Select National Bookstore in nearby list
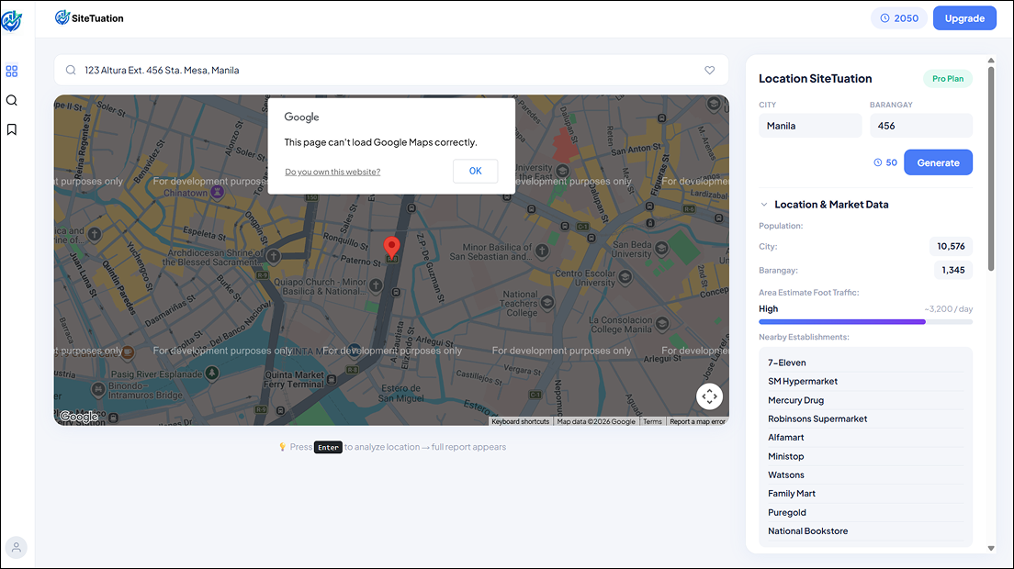The width and height of the screenshot is (1014, 569). tap(865, 531)
